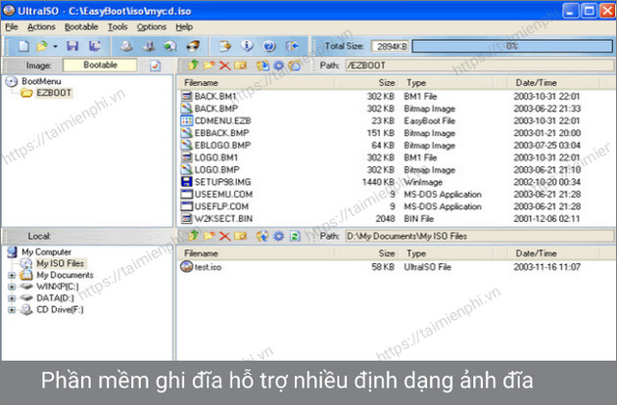Select the file EBLOGO.BMP

click(x=222, y=145)
